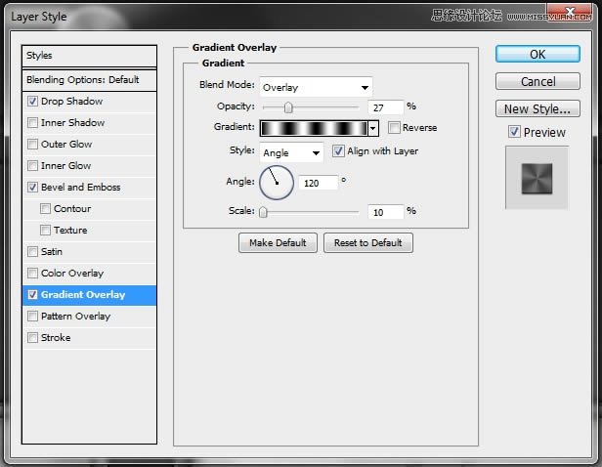Screen dimensions: 602x467
Task: Click the Opacity value field
Action: pos(385,107)
